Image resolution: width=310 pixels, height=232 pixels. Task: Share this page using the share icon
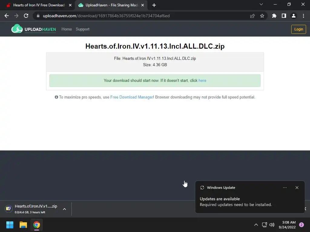pyautogui.click(x=252, y=16)
